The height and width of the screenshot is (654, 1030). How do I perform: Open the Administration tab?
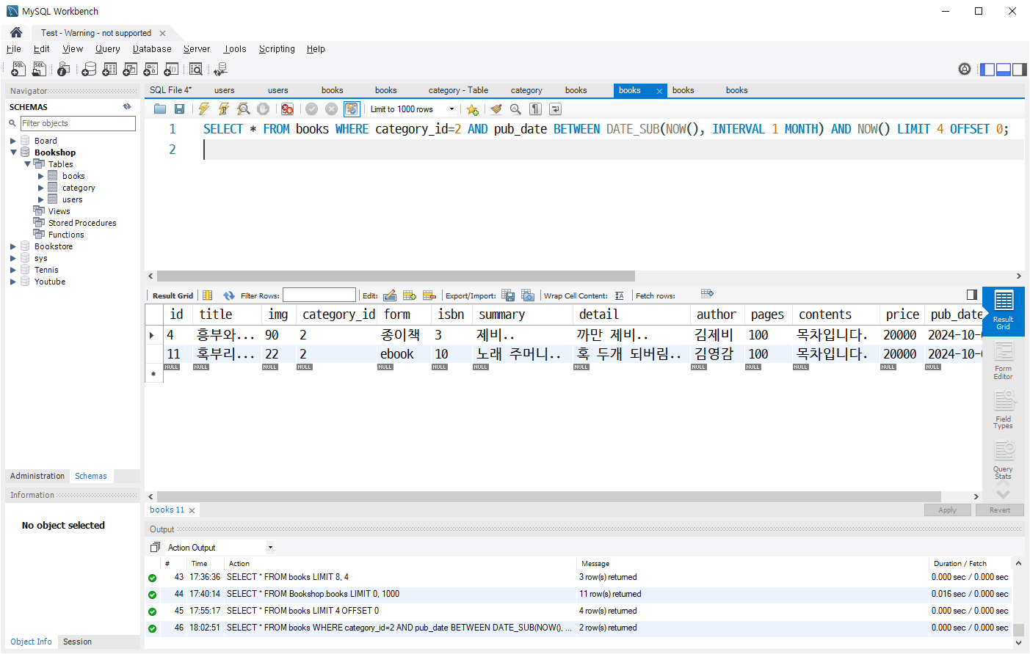(37, 476)
